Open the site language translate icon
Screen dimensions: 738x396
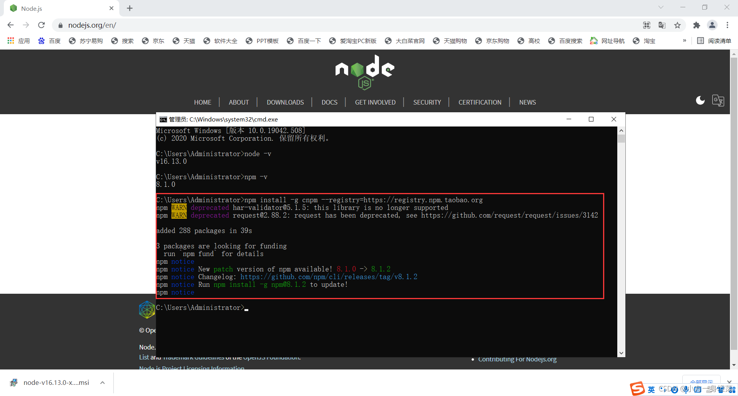pyautogui.click(x=718, y=100)
